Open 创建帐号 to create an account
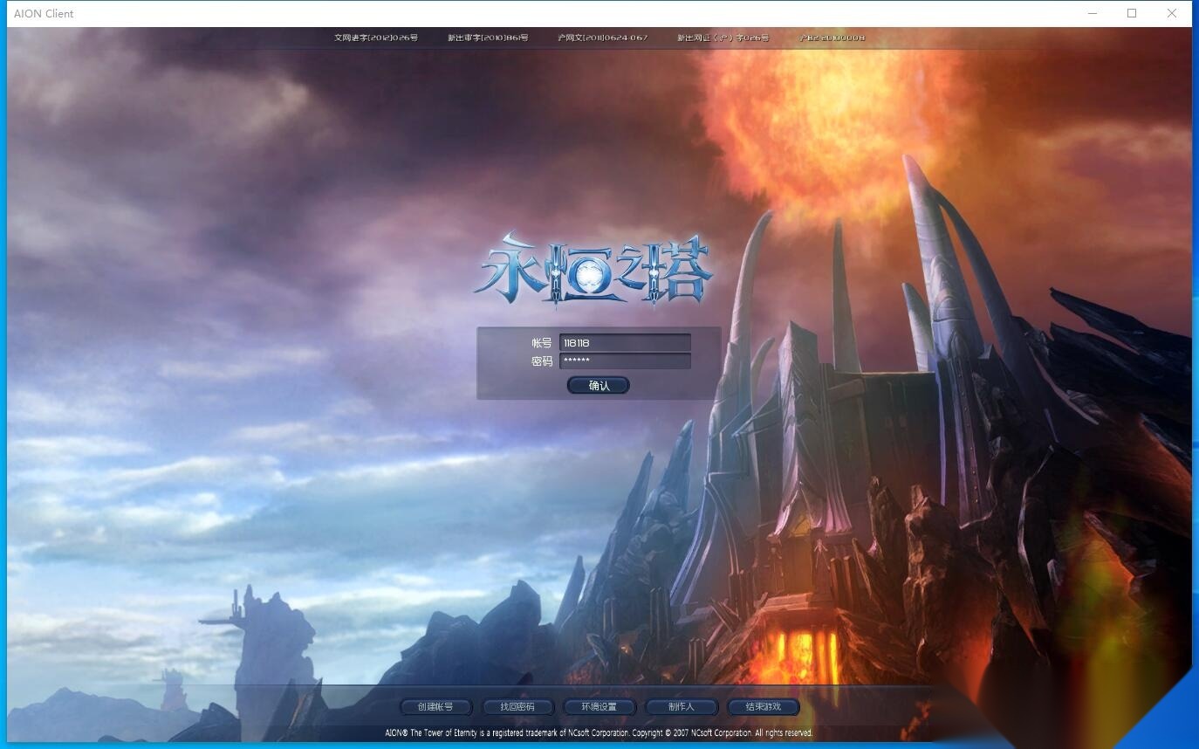The width and height of the screenshot is (1199, 749). pos(435,706)
